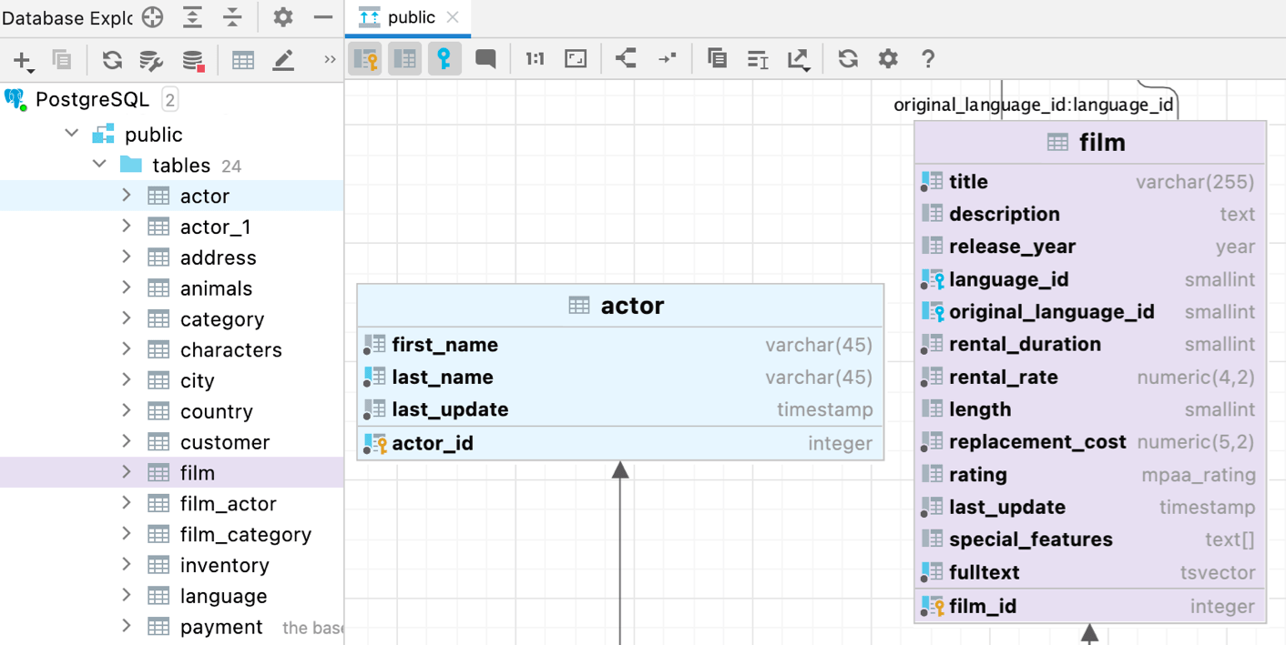The height and width of the screenshot is (645, 1286).
Task: Toggle the Columns display button
Action: click(x=404, y=59)
